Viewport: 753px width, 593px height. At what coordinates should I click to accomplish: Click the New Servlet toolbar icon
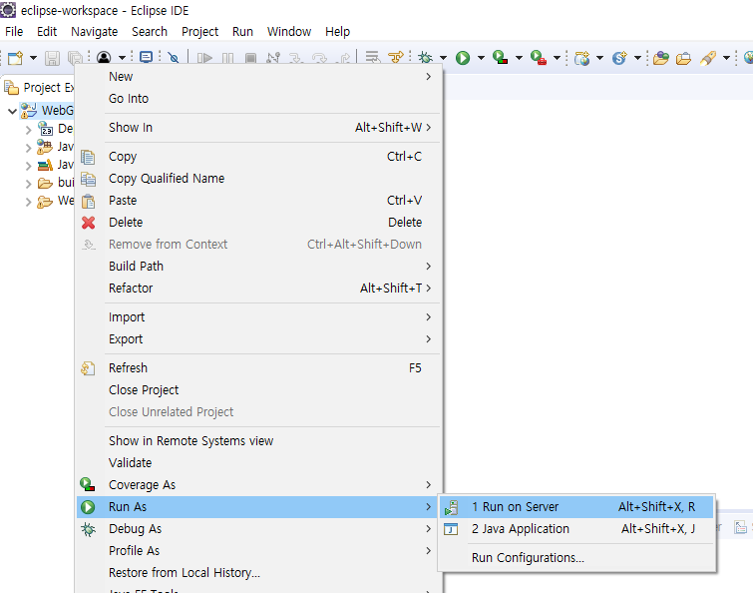[619, 58]
